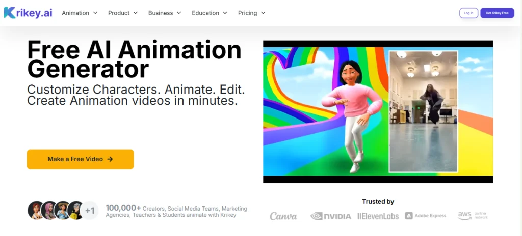Click the Krikey.ai logo
The height and width of the screenshot is (236, 522).
(28, 13)
